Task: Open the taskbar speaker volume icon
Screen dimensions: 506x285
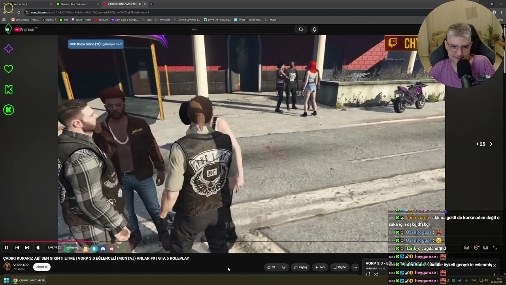Action: coord(486,281)
